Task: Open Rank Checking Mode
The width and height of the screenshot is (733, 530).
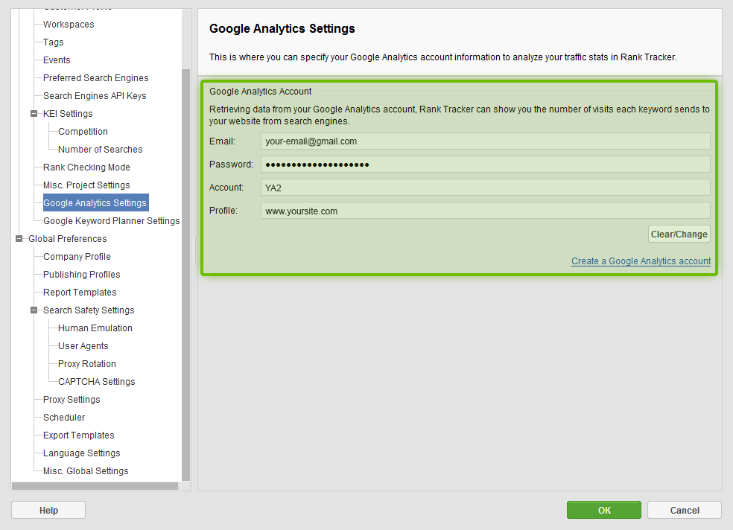Action: click(86, 167)
